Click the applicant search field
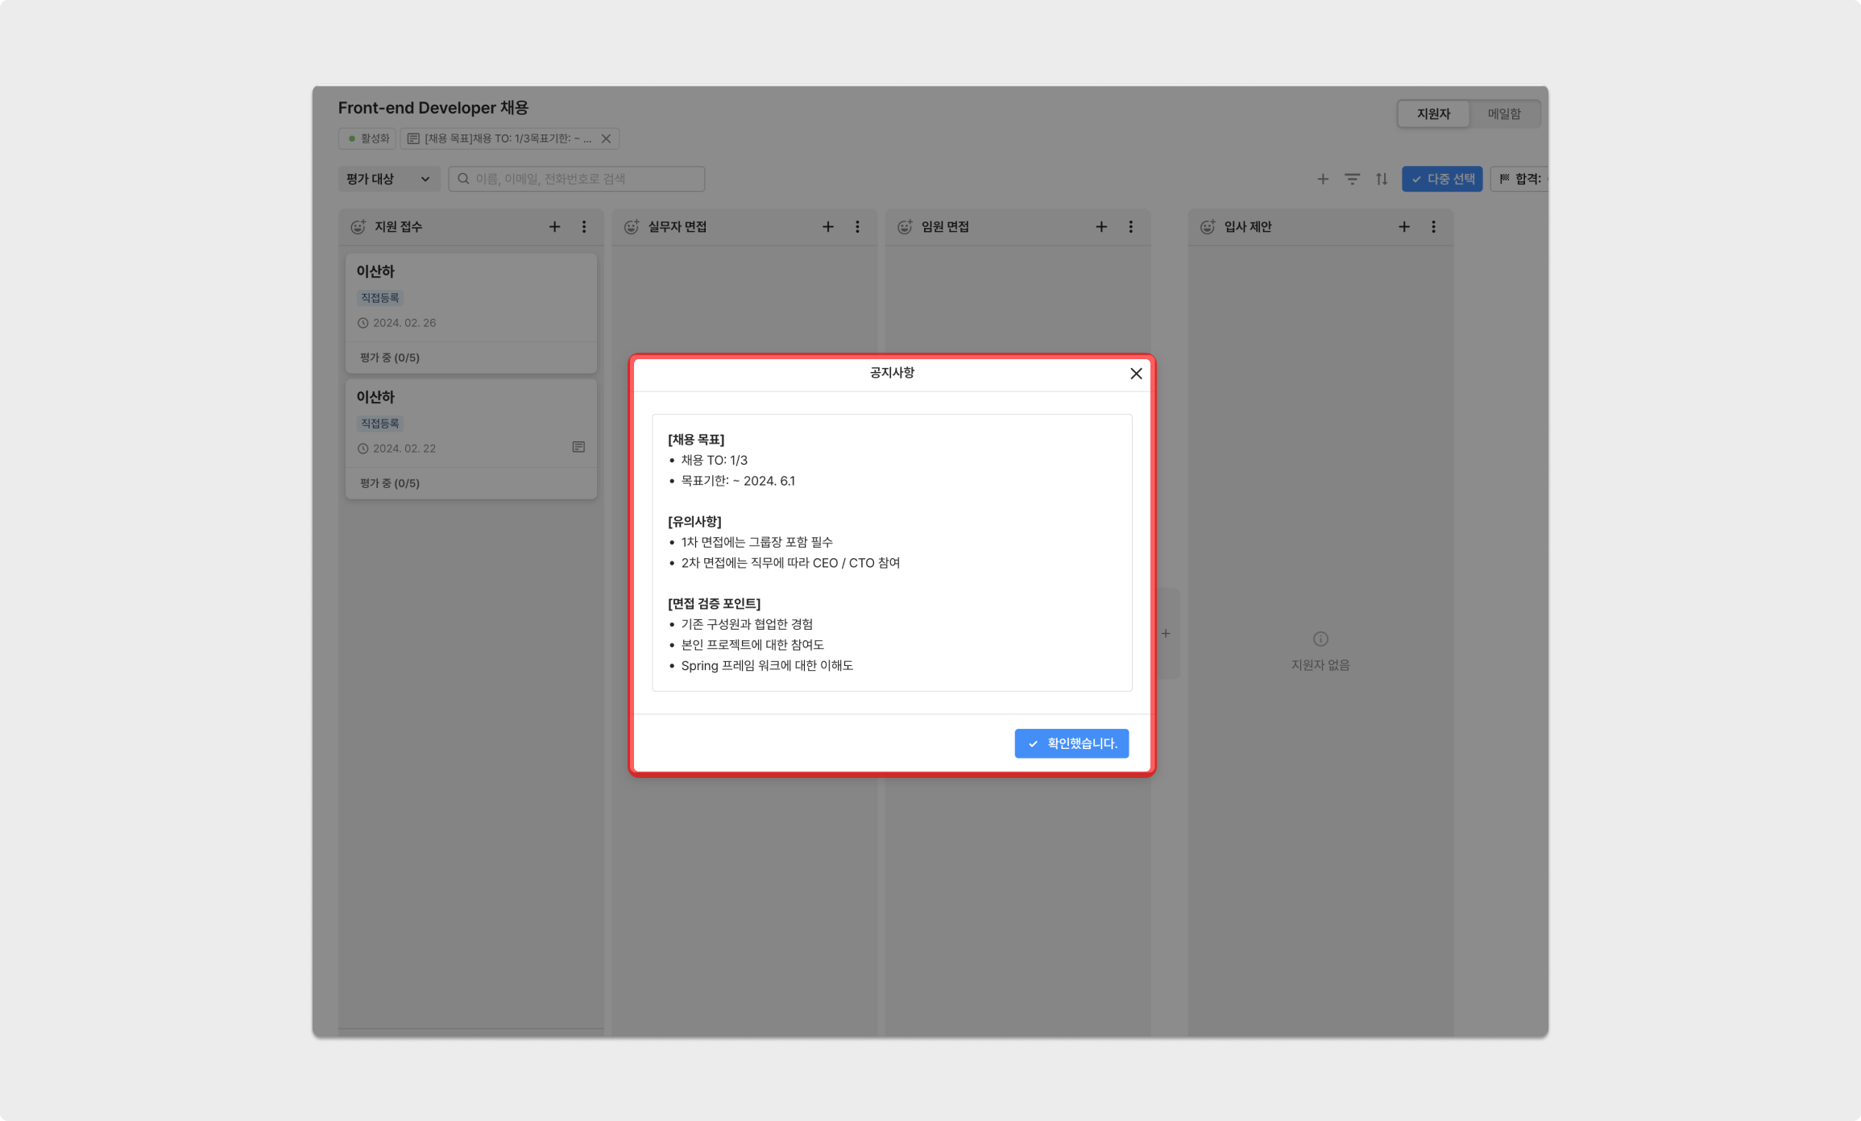The image size is (1861, 1121). tap(577, 179)
